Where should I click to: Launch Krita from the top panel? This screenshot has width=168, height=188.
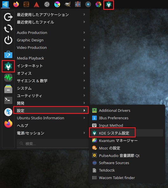click(57, 4)
